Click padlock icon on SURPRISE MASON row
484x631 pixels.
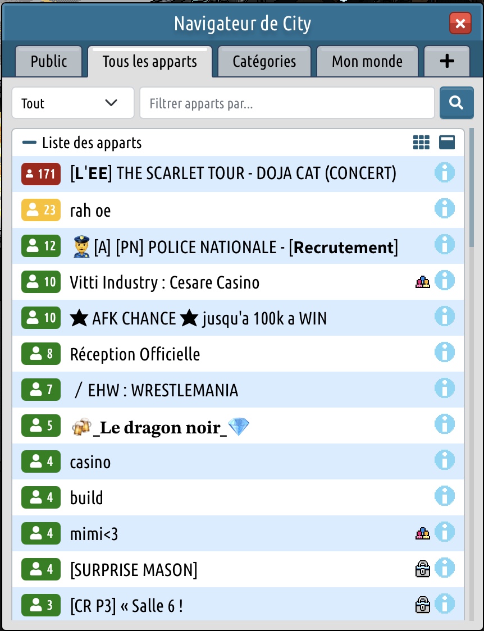(x=422, y=570)
